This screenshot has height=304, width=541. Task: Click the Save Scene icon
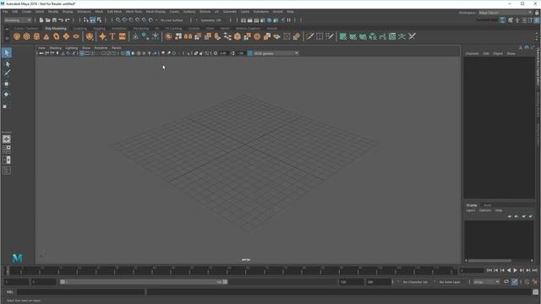point(54,20)
